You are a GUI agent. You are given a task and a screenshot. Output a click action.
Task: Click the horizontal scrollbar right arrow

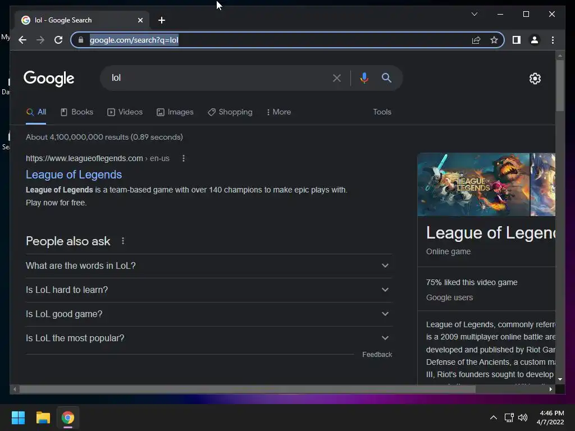point(550,389)
